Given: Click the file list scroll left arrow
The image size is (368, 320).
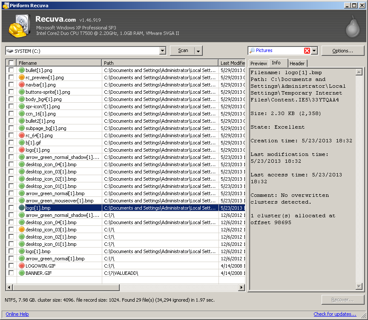Looking at the screenshot, I should click(x=9, y=287).
